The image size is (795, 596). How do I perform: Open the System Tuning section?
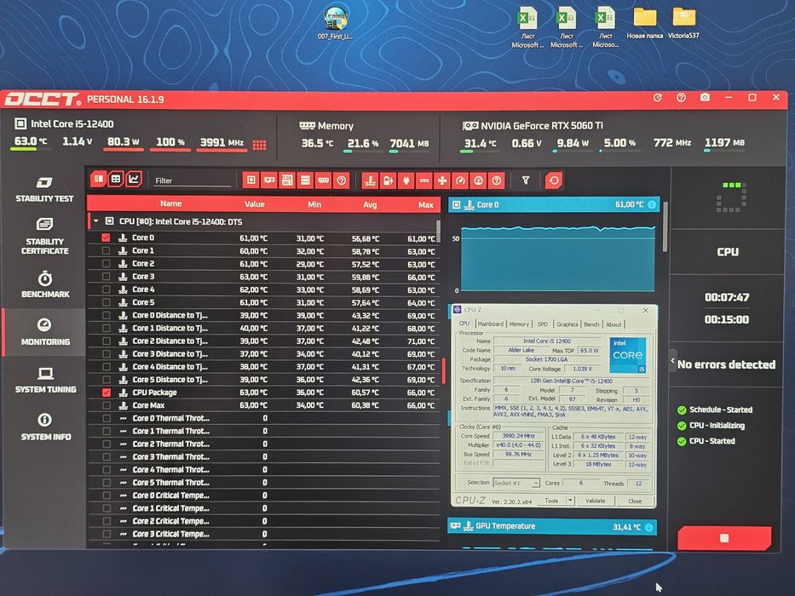coord(46,380)
